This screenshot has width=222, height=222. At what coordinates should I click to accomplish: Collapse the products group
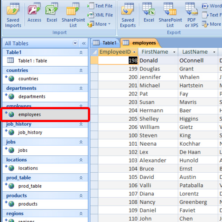pos(81,196)
